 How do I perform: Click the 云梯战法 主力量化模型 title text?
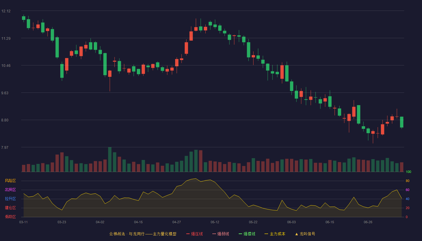click(143, 234)
